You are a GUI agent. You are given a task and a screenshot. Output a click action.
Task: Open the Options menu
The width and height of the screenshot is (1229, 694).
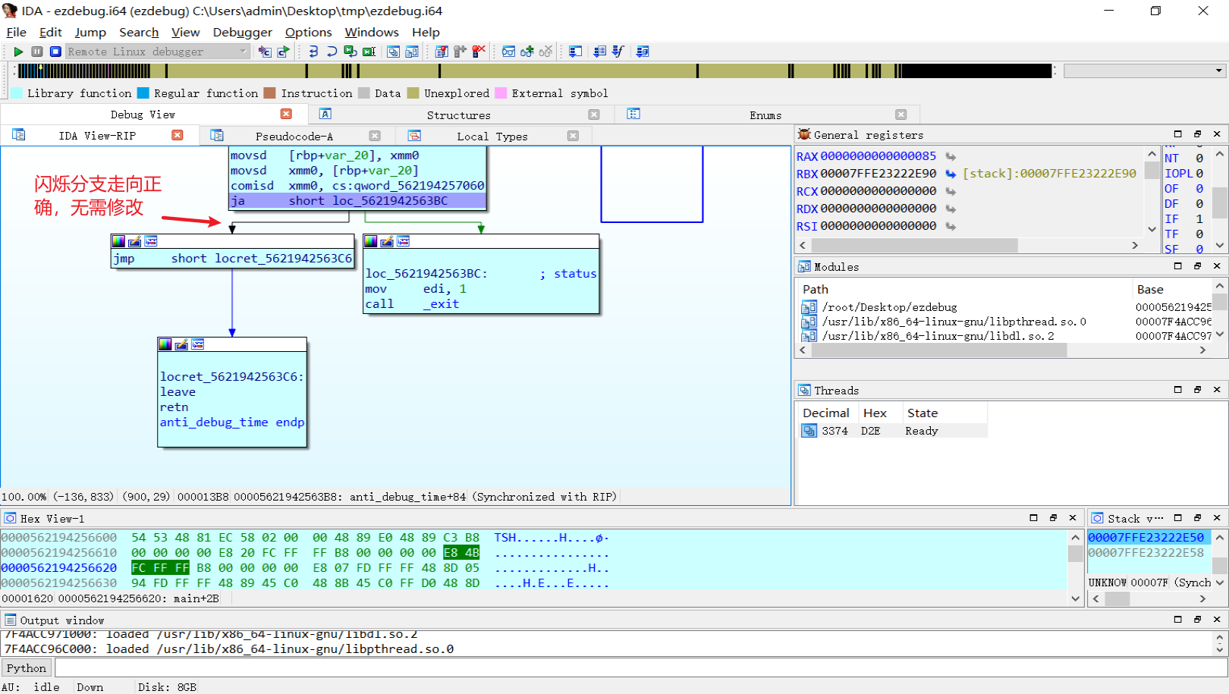pos(308,32)
